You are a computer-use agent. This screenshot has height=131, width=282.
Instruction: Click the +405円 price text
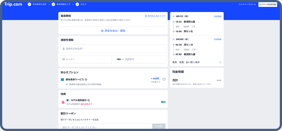[155, 79]
